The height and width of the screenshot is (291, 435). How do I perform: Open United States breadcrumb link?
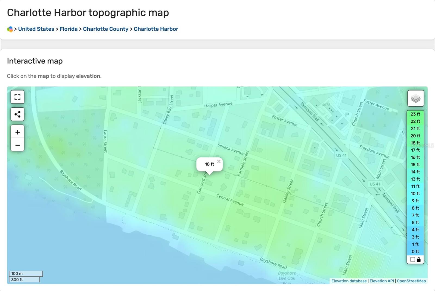point(36,29)
